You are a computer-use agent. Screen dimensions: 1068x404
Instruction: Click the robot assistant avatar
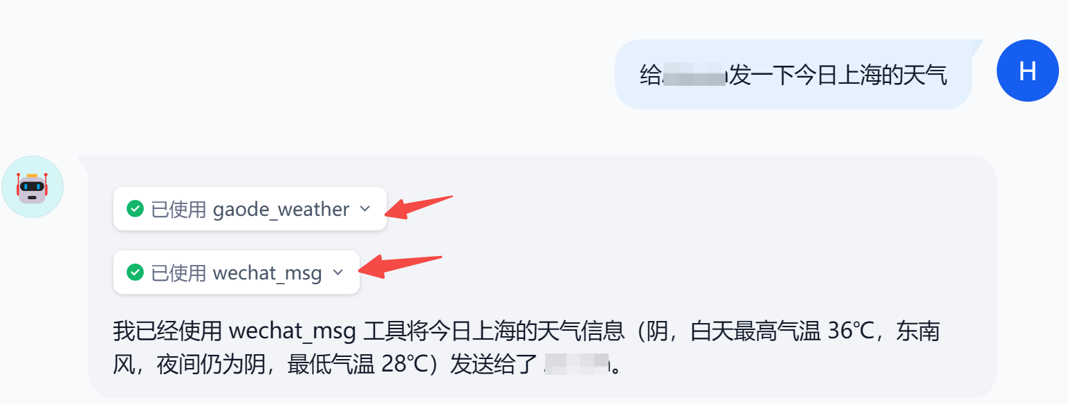pos(33,187)
